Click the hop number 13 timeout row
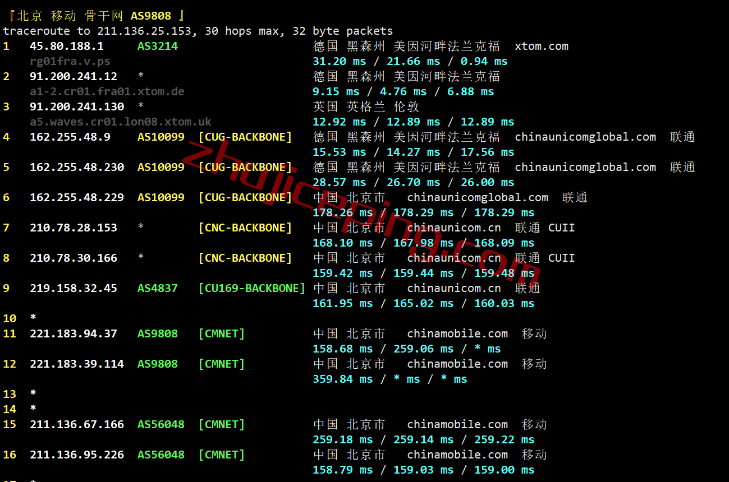The image size is (729, 482). tap(20, 394)
